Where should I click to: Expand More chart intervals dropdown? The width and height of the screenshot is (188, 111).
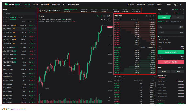point(68,20)
